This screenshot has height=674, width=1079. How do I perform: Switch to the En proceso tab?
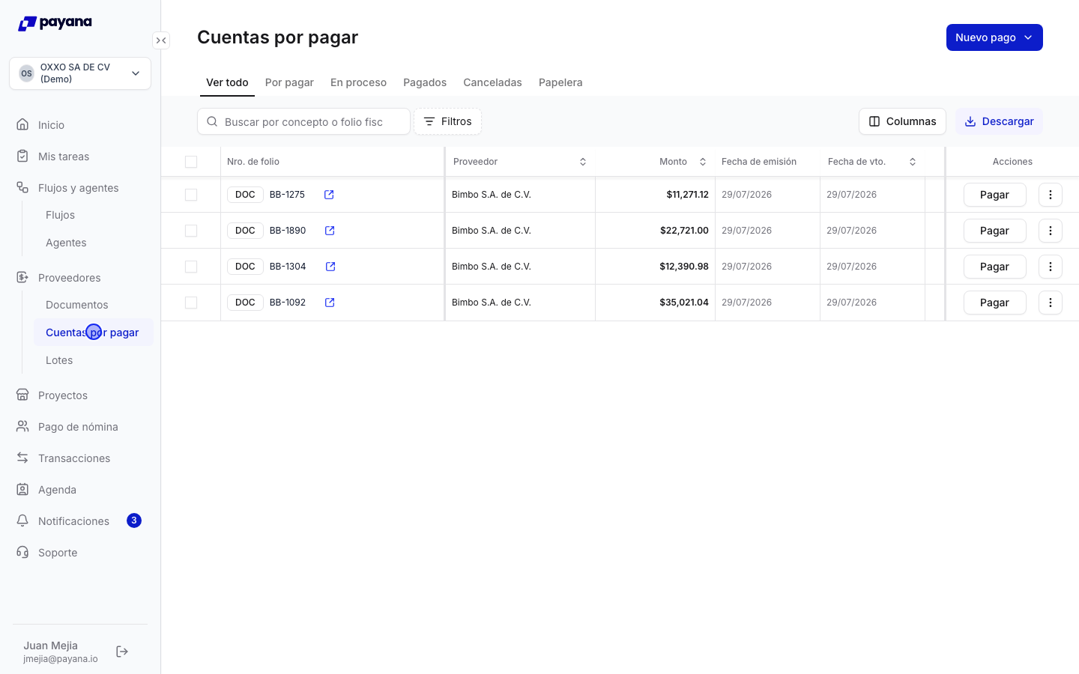358,82
